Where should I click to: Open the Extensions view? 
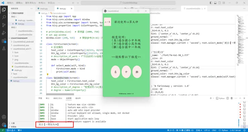(4, 41)
